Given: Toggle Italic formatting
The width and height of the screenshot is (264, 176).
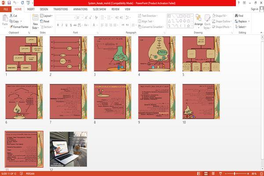Looking at the screenshot, I should tap(62, 25).
